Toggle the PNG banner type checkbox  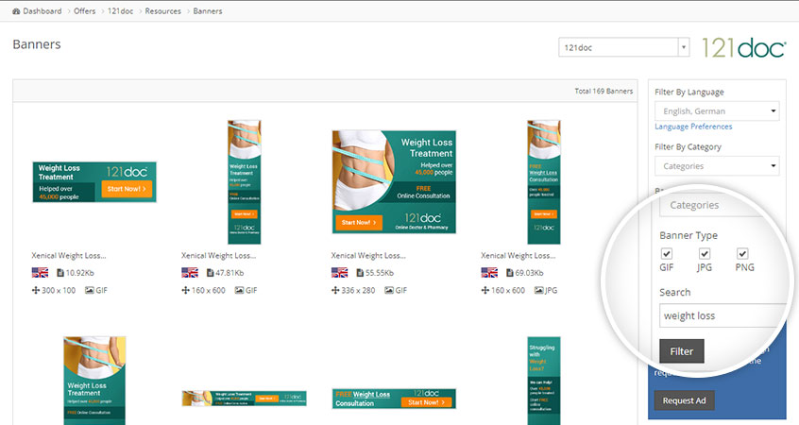(742, 253)
